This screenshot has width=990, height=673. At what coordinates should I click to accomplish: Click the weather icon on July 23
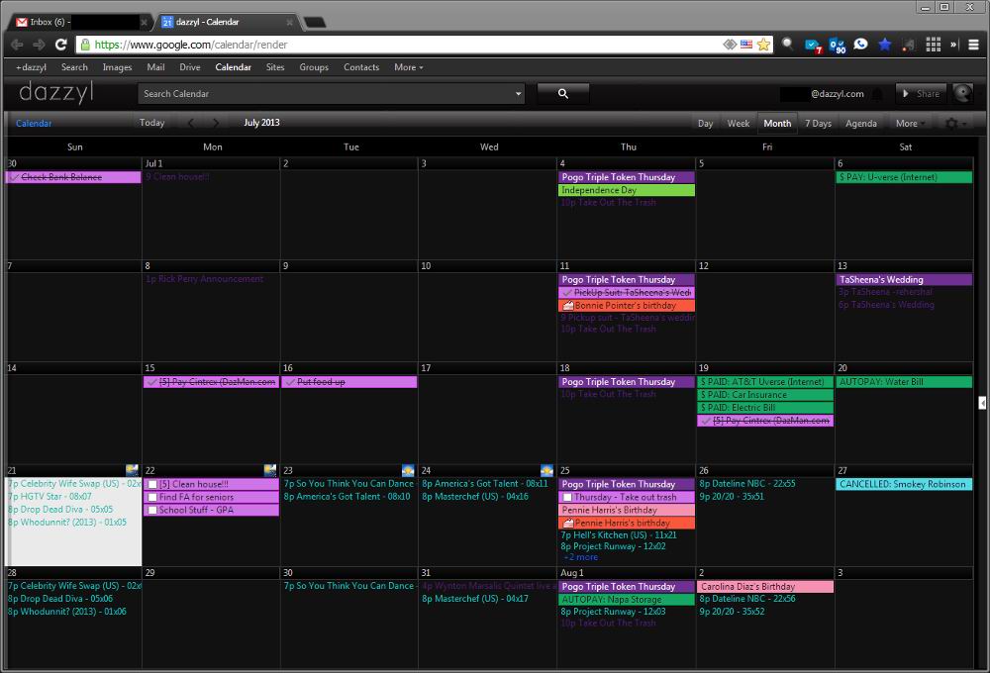[x=409, y=470]
